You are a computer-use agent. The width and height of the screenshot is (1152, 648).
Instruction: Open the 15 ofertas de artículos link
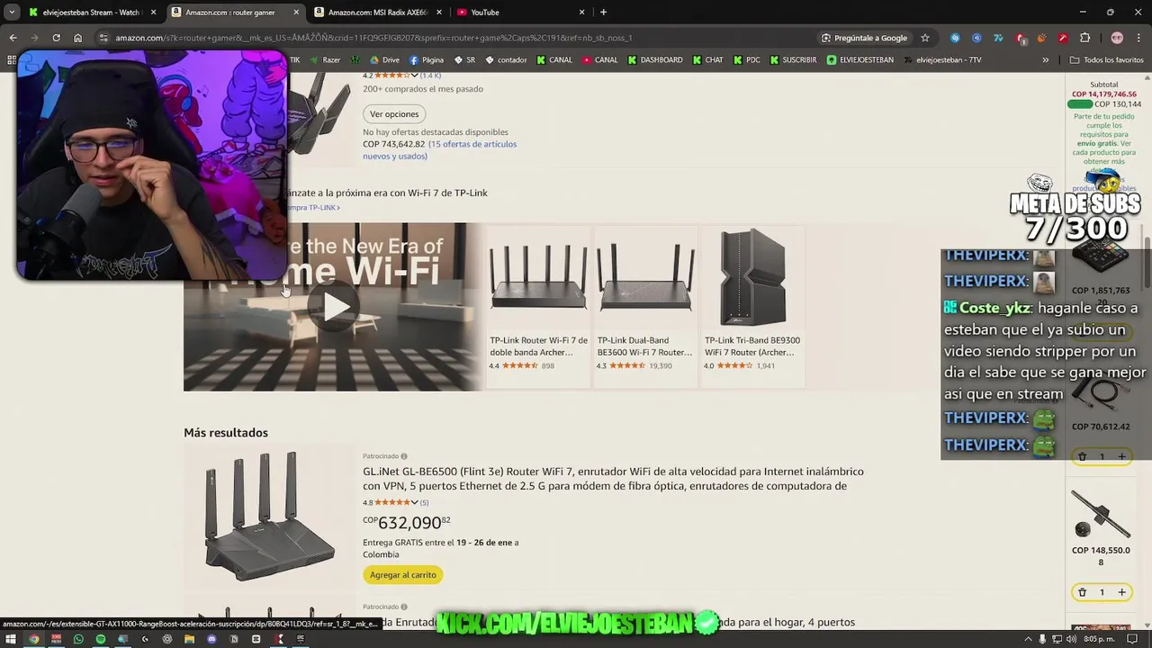(x=439, y=149)
